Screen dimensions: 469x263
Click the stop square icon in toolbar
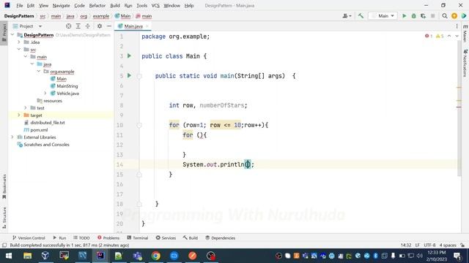click(x=432, y=16)
